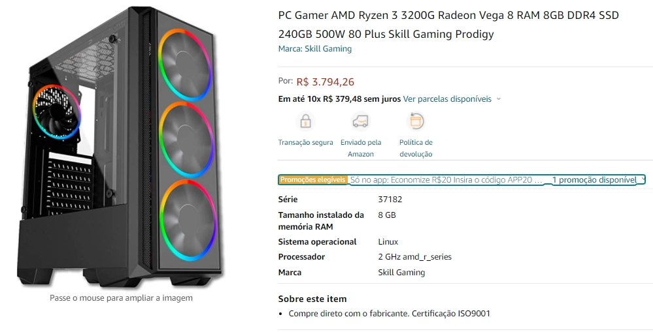Click the Transação segura padlock icon

coord(305,121)
